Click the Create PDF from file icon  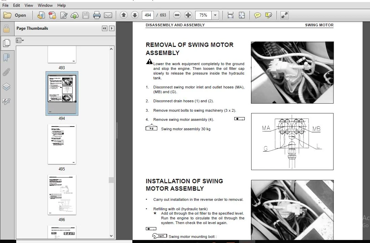[x=41, y=15]
